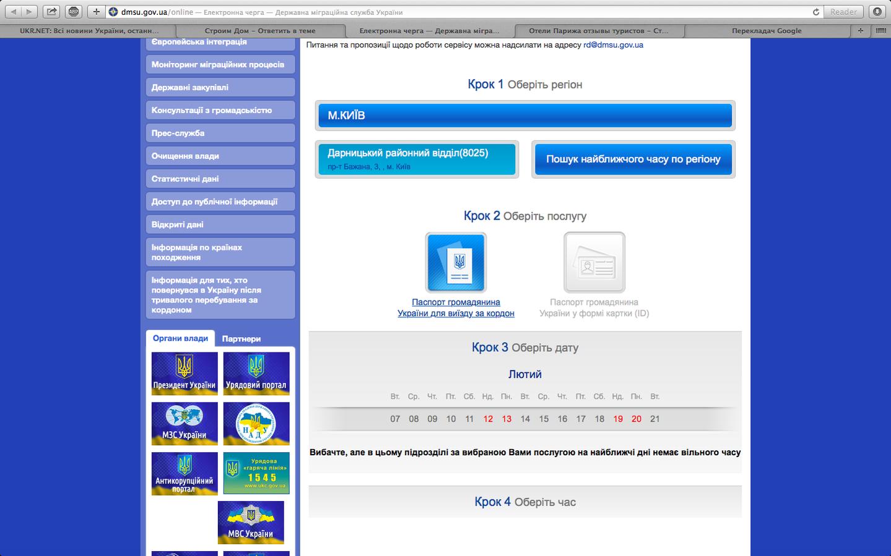Open the Антикорупційний портал banner
Screen dimensions: 891x556
(185, 474)
